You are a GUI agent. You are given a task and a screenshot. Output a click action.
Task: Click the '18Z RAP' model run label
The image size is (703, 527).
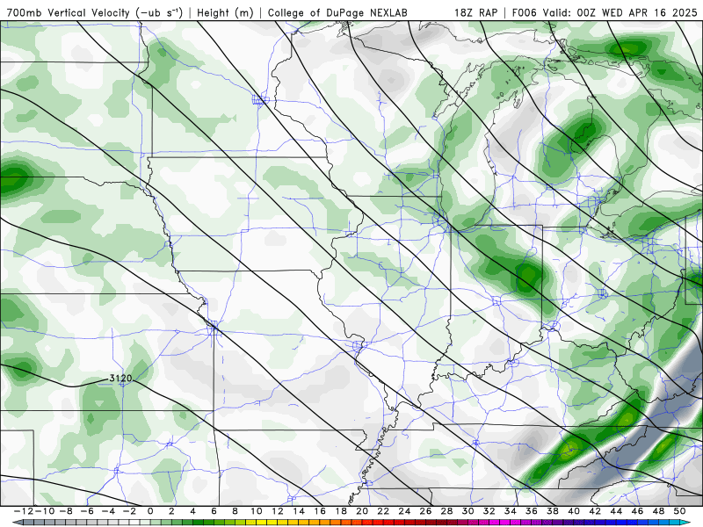[x=475, y=12]
